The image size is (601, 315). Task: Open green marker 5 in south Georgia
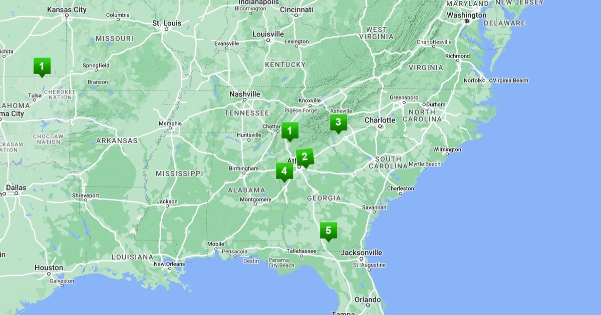(x=328, y=230)
